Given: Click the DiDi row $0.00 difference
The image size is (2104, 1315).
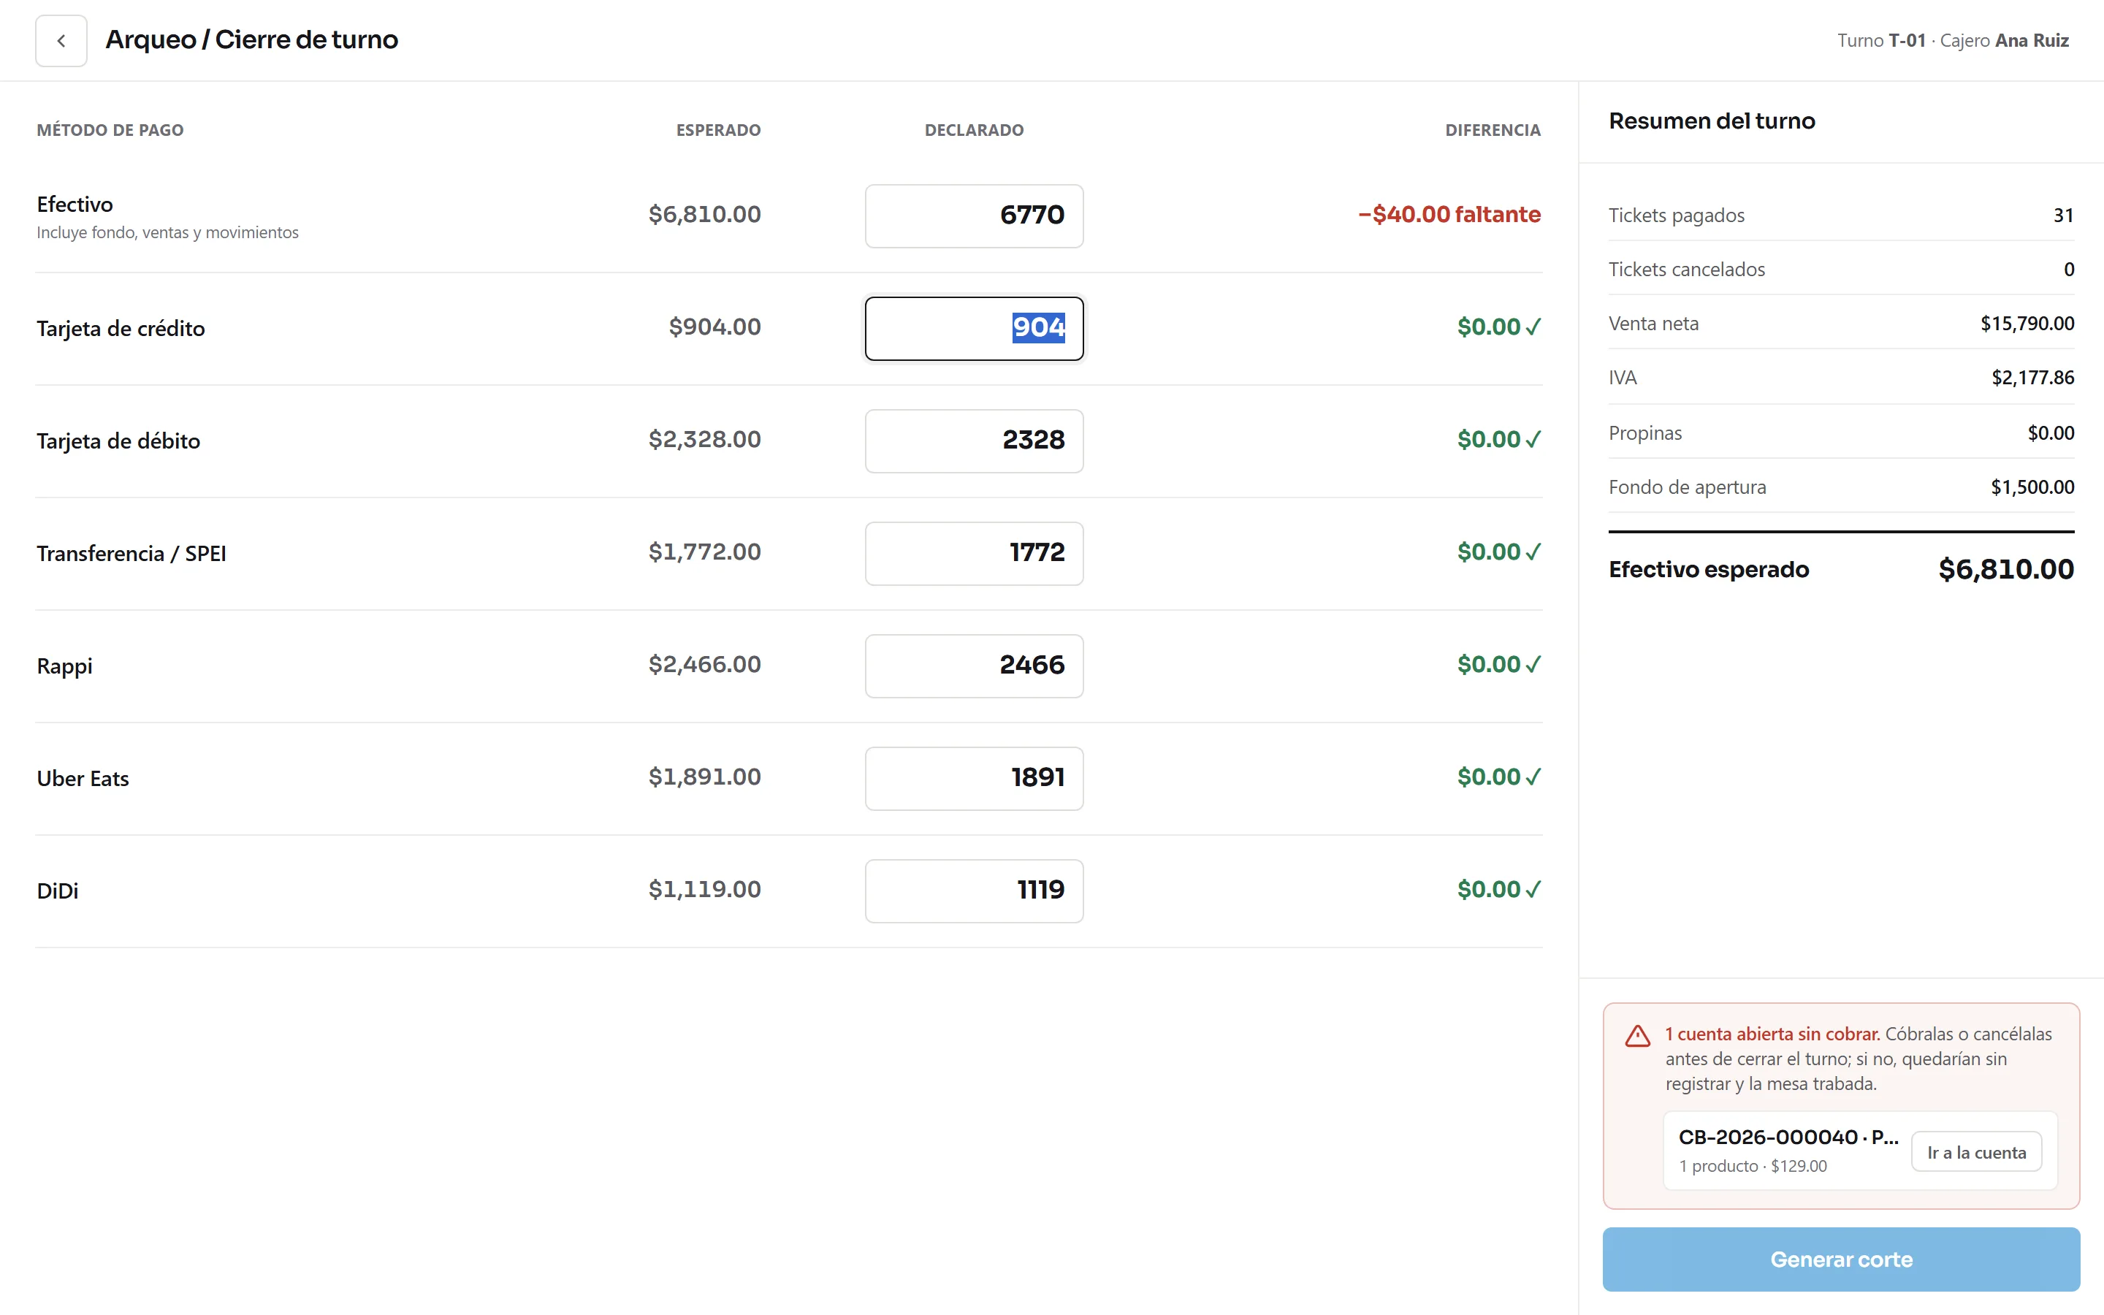Looking at the screenshot, I should [x=1499, y=889].
